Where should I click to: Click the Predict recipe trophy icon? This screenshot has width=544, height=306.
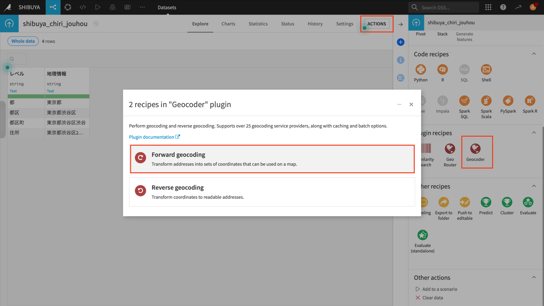pyautogui.click(x=486, y=202)
